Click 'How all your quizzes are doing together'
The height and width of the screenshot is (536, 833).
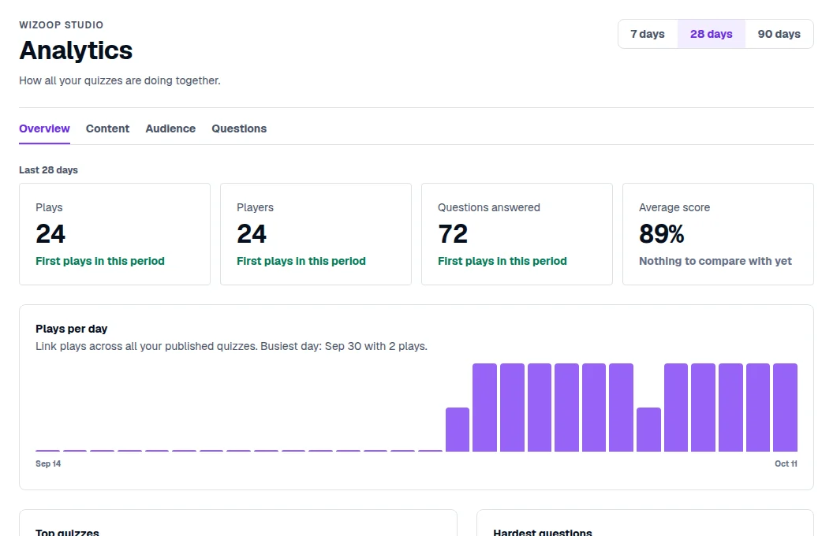[x=120, y=80]
